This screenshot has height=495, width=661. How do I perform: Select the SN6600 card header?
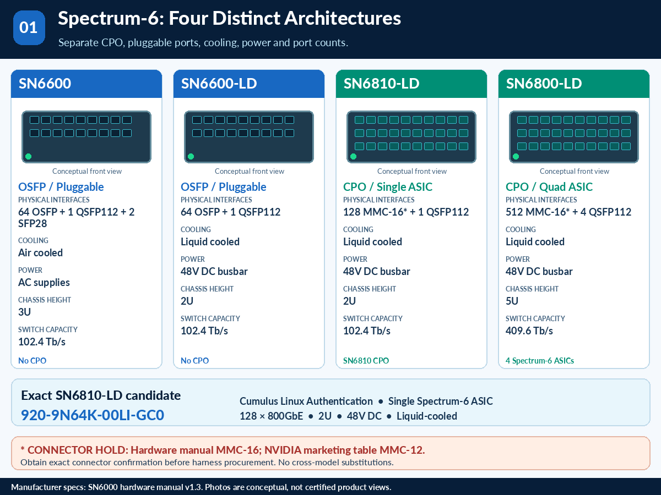[x=86, y=84]
